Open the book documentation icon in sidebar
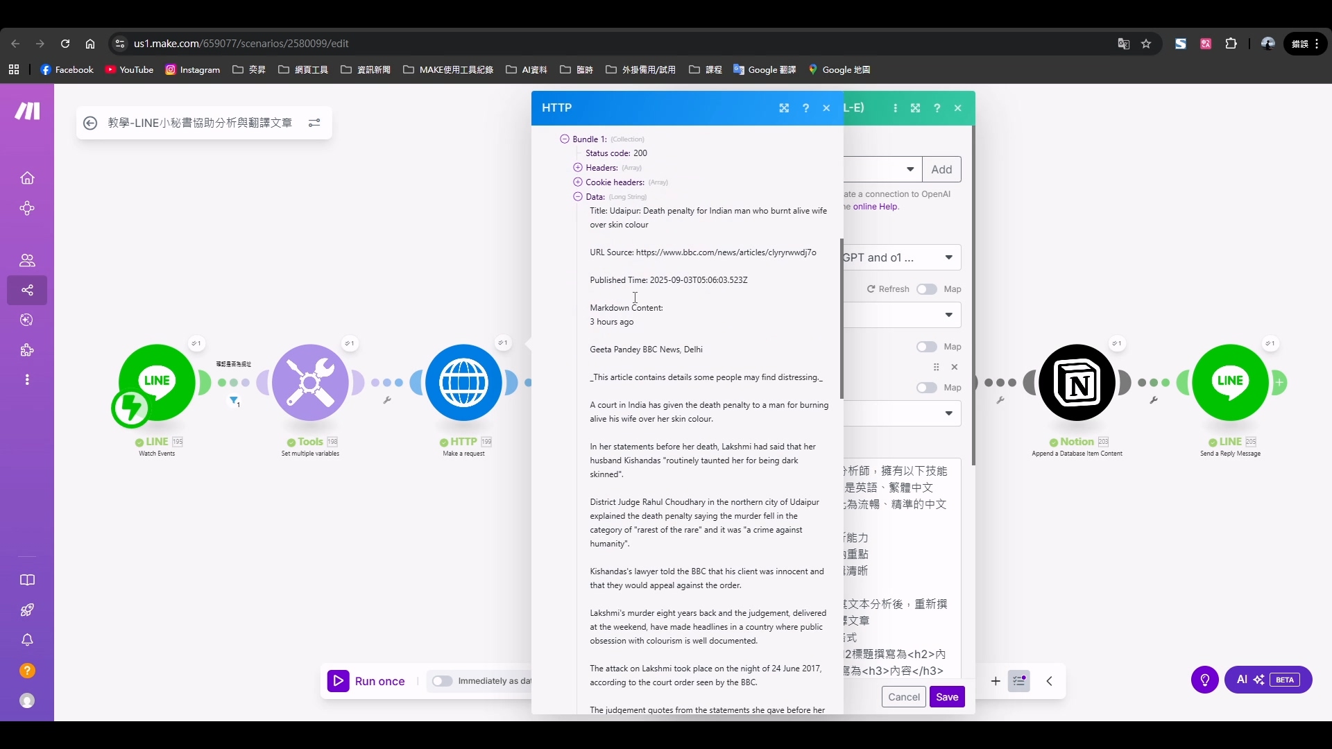The width and height of the screenshot is (1332, 749). tap(27, 580)
